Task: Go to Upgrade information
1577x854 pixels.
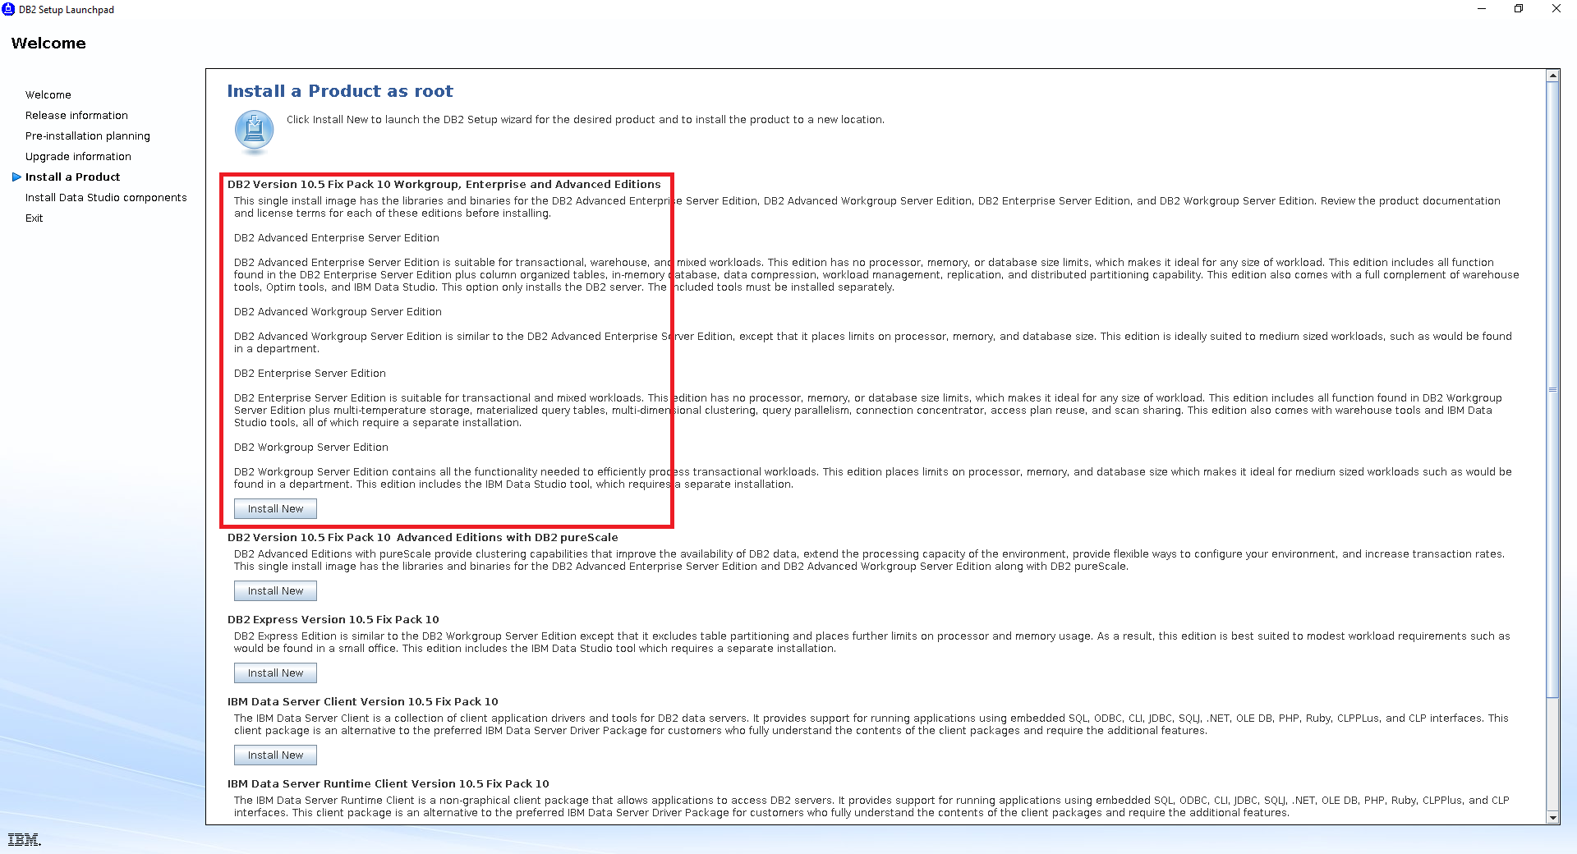Action: click(78, 157)
